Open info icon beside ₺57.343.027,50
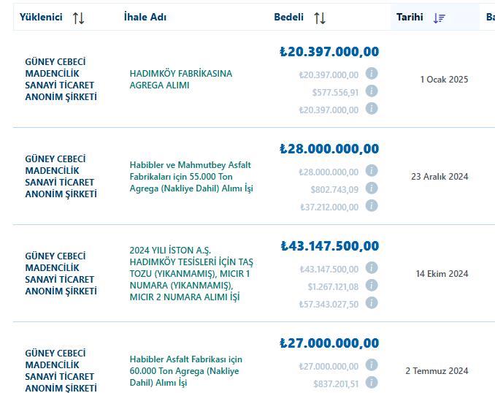Screen dimensions: 495x393 (372, 303)
